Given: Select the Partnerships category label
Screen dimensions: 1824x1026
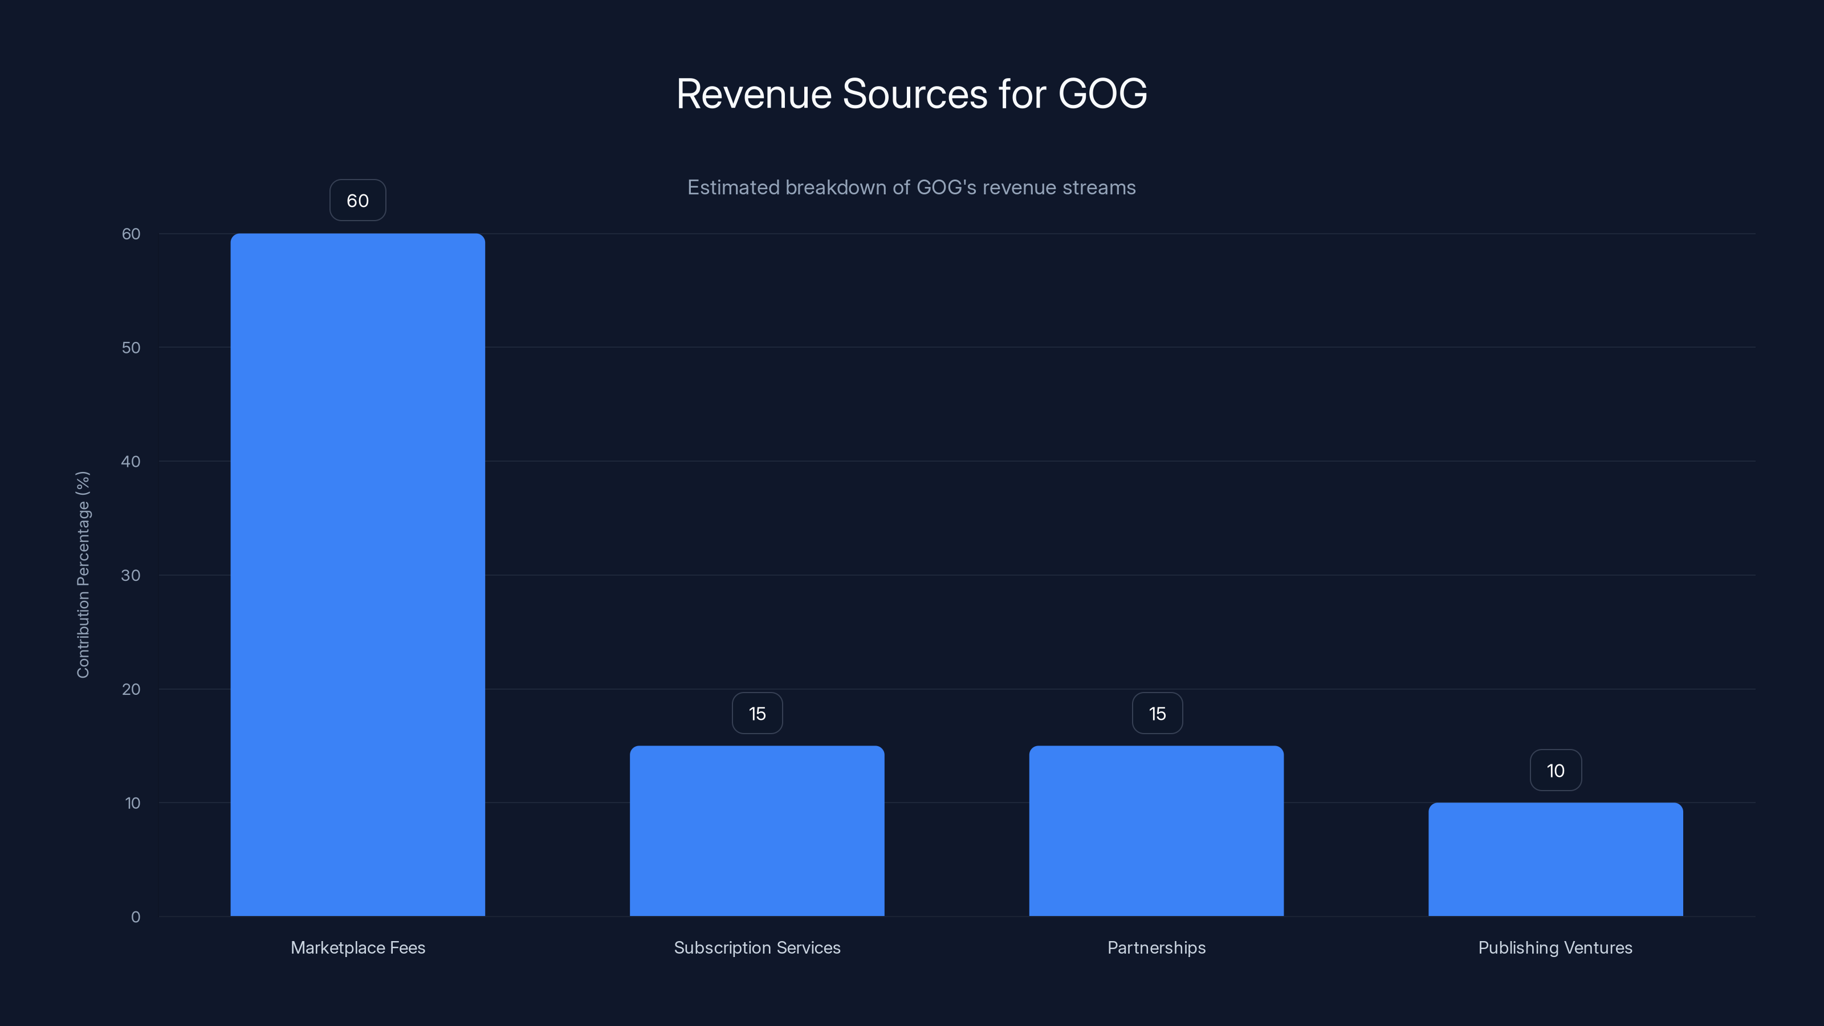Looking at the screenshot, I should 1155,947.
